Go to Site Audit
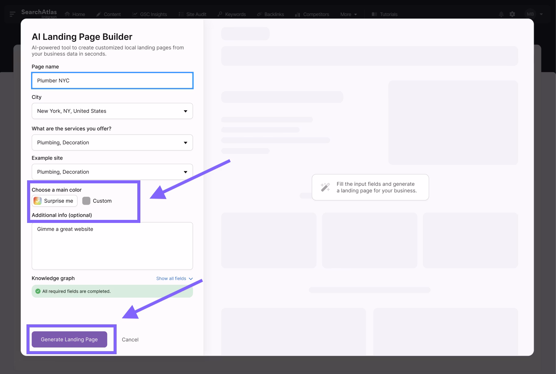 (x=192, y=14)
